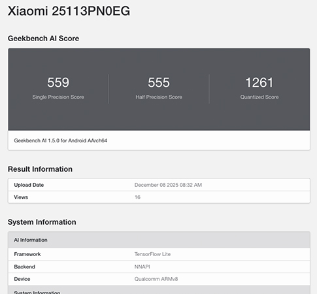The width and height of the screenshot is (317, 294).
Task: Click the 555 half precision value
Action: (x=159, y=82)
